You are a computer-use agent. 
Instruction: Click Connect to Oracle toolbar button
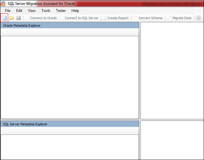(x=41, y=18)
